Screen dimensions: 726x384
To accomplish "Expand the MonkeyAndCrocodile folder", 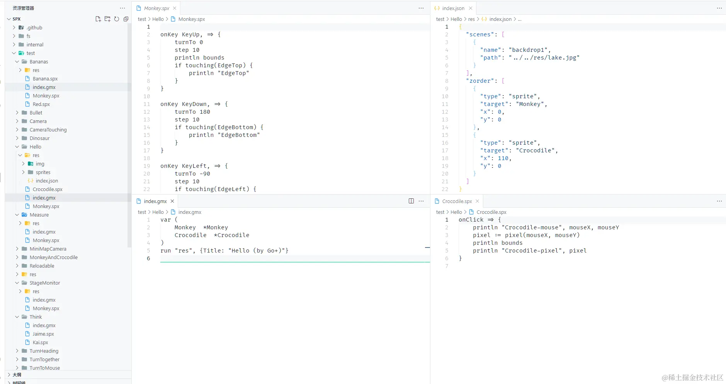I will [17, 257].
